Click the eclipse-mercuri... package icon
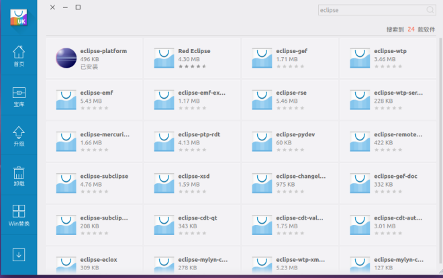 click(66, 142)
